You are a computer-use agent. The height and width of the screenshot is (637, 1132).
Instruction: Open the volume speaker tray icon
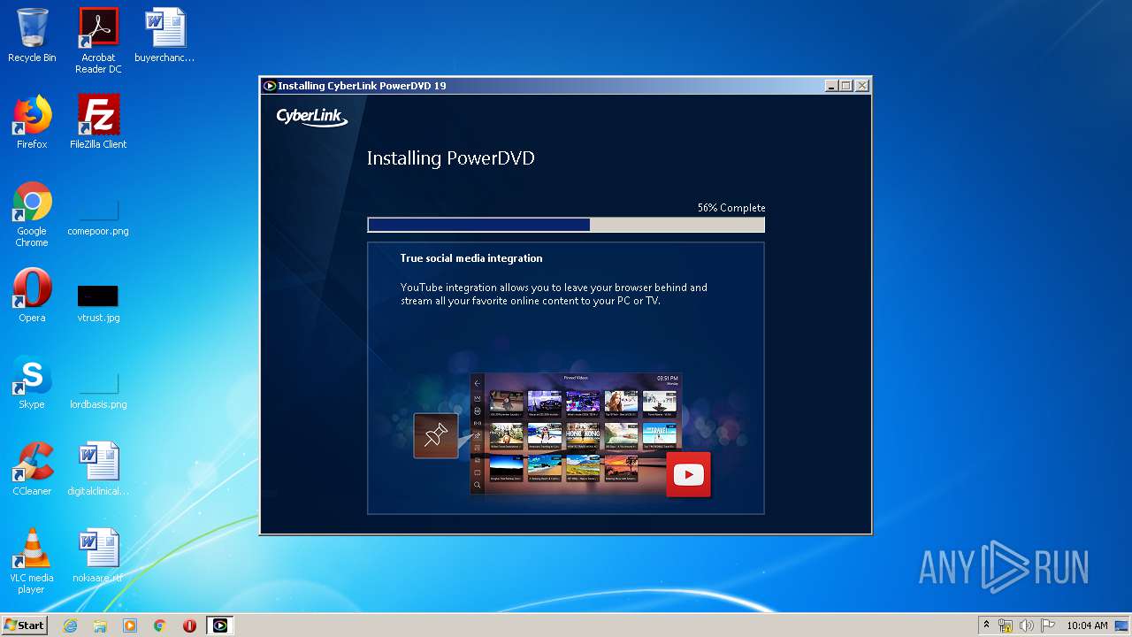tap(1026, 625)
